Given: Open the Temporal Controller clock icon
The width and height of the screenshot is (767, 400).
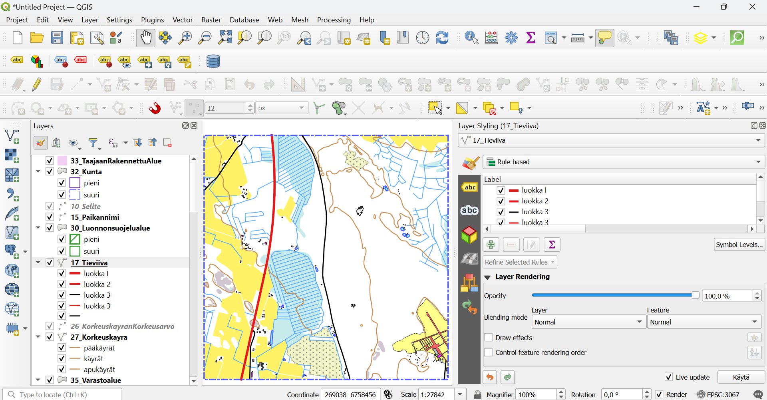Looking at the screenshot, I should tap(423, 38).
